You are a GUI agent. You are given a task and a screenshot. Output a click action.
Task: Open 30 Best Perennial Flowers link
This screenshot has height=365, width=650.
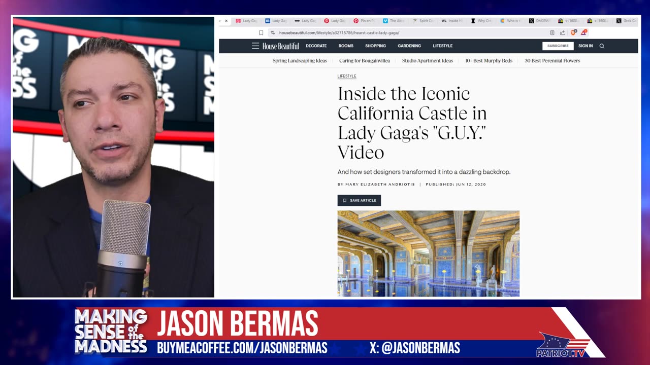pos(552,61)
